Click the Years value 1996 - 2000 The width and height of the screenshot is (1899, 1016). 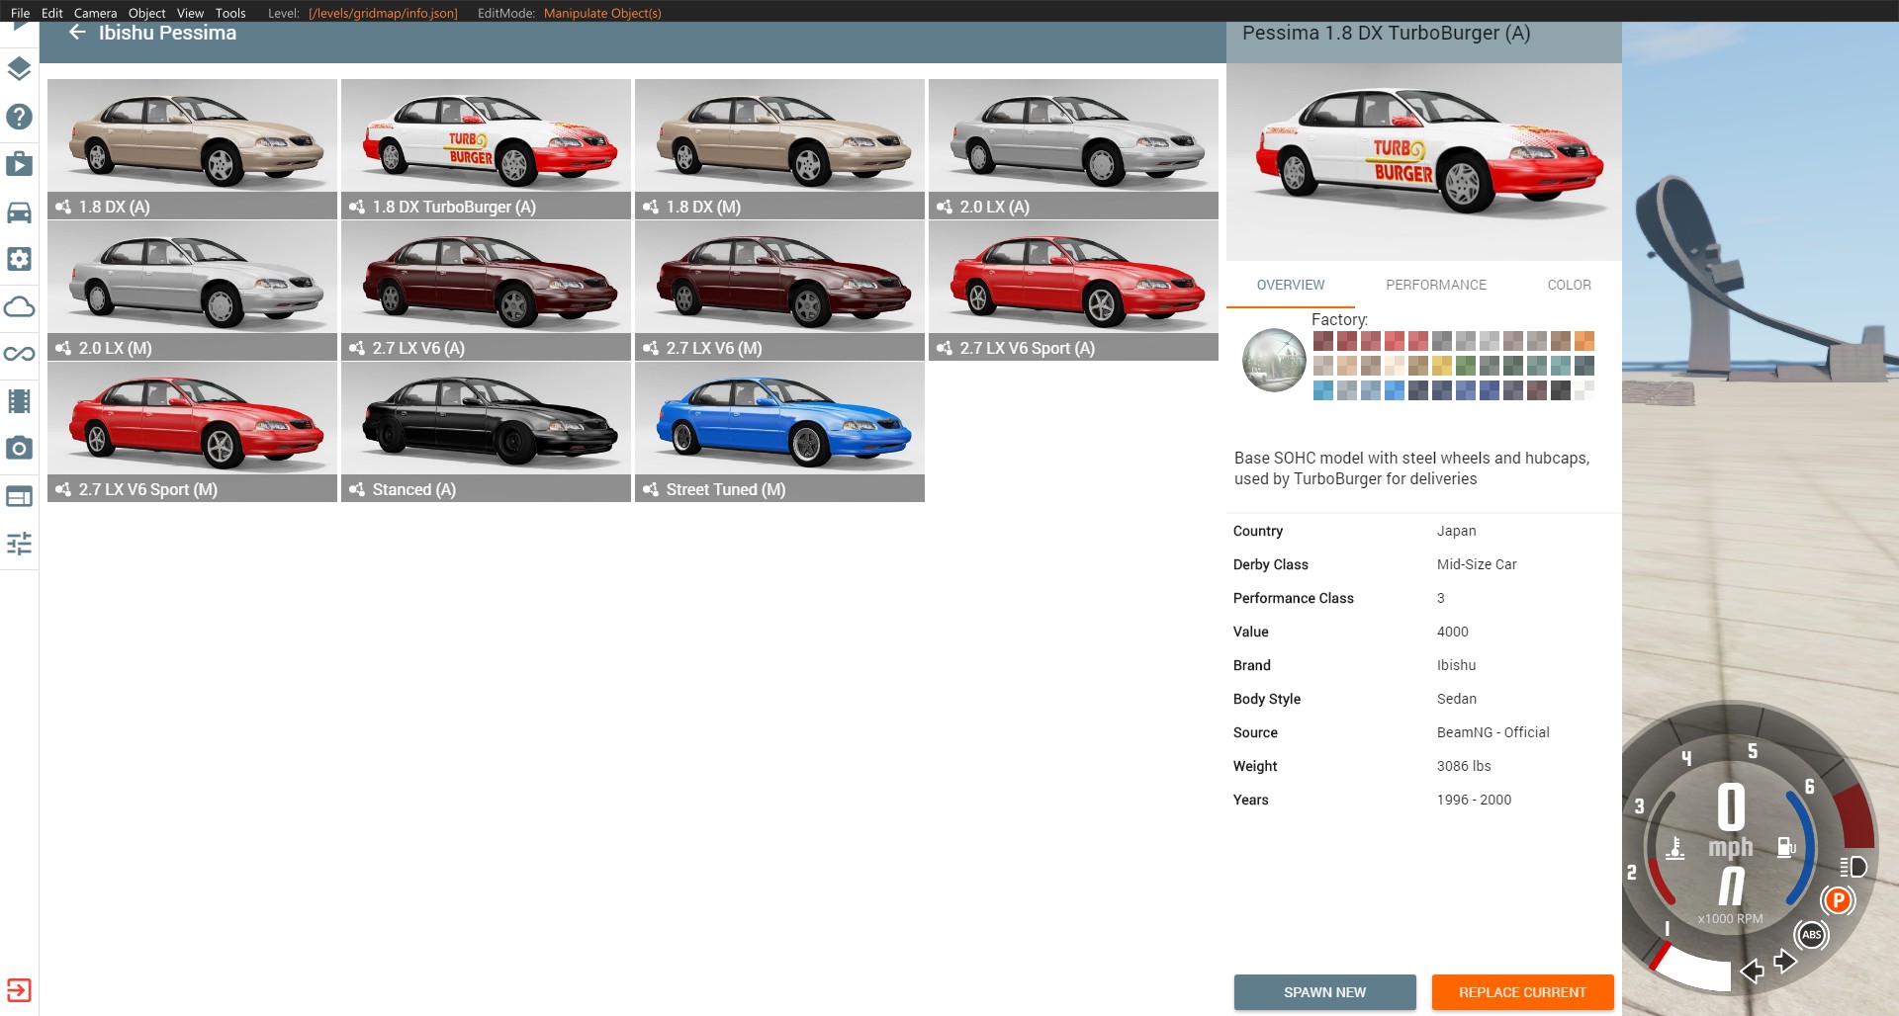click(x=1475, y=800)
